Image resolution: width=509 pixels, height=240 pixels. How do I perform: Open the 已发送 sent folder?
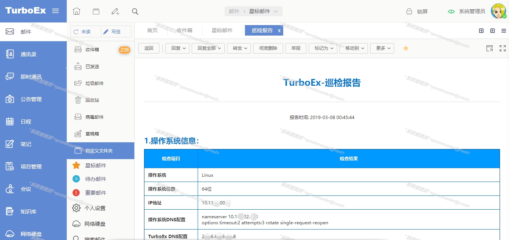(101, 66)
